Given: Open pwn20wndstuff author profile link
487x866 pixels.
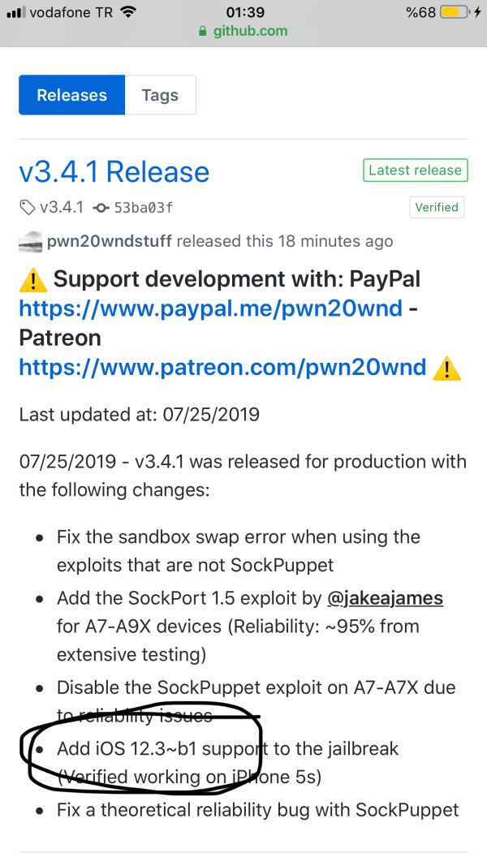Looking at the screenshot, I should [x=110, y=242].
